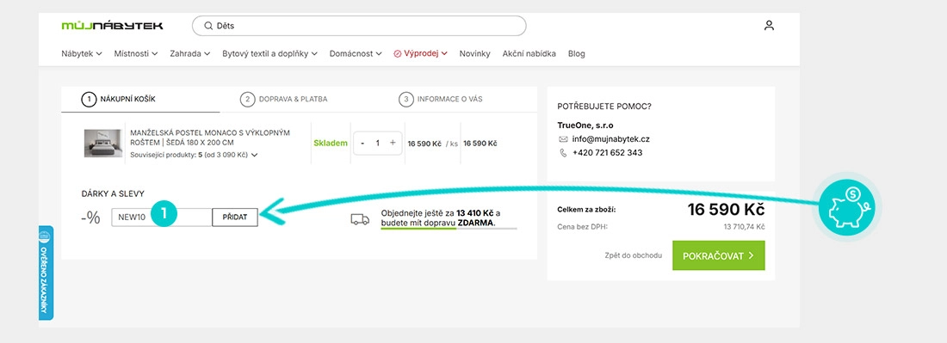Expand the Výprodej menu

click(x=420, y=53)
